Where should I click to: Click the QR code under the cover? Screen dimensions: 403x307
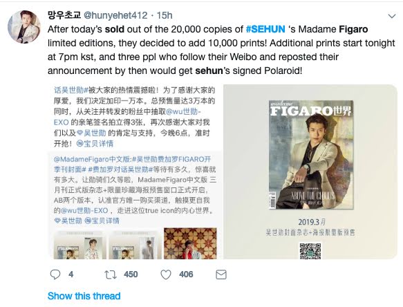(310, 250)
